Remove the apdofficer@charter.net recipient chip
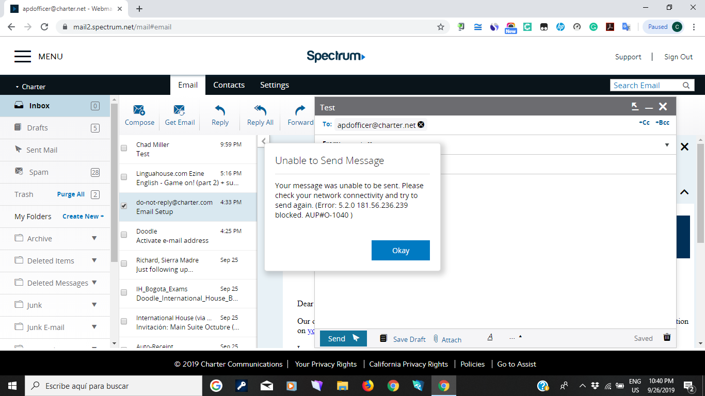The image size is (705, 396). pyautogui.click(x=421, y=124)
